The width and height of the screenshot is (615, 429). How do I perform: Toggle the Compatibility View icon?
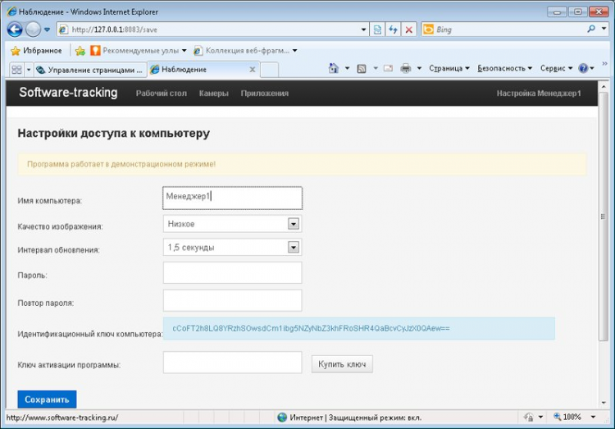(x=377, y=30)
